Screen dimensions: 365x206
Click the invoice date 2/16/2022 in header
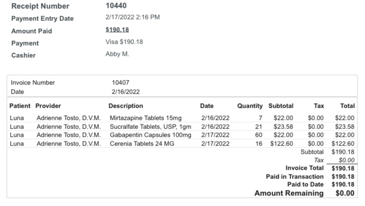click(126, 91)
